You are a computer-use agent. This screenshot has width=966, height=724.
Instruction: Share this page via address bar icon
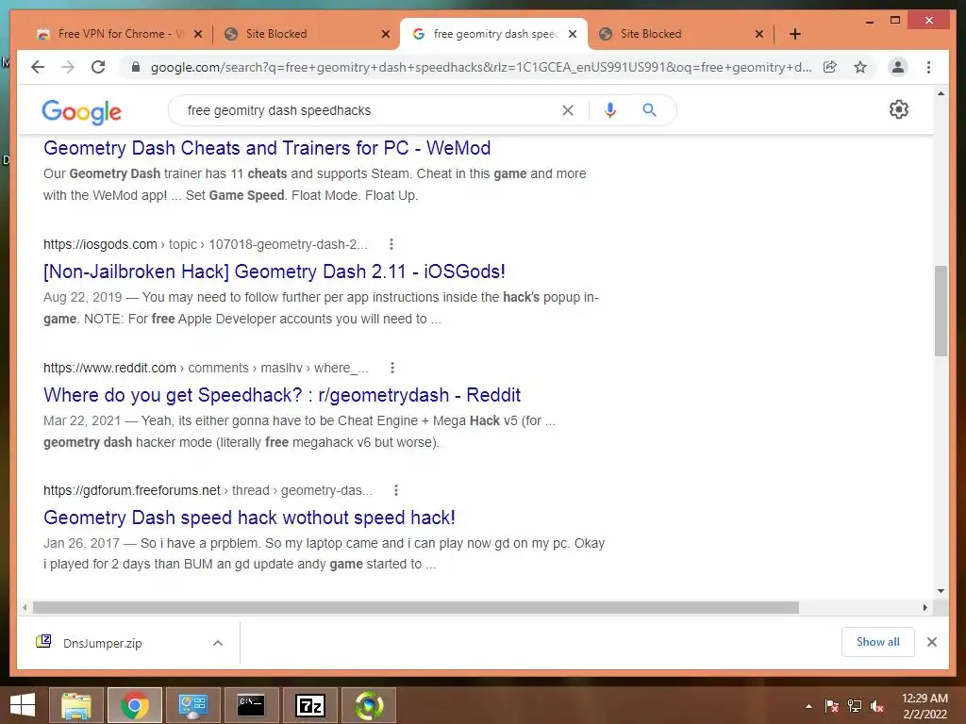pos(830,67)
